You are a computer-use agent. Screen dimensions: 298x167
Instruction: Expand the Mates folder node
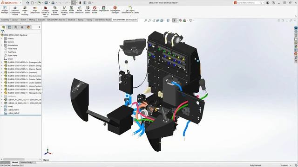(x=2, y=106)
